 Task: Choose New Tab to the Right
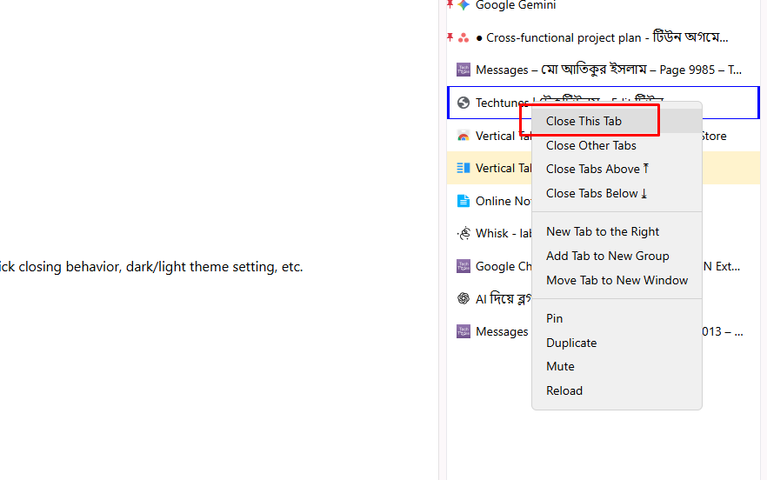tap(617, 231)
